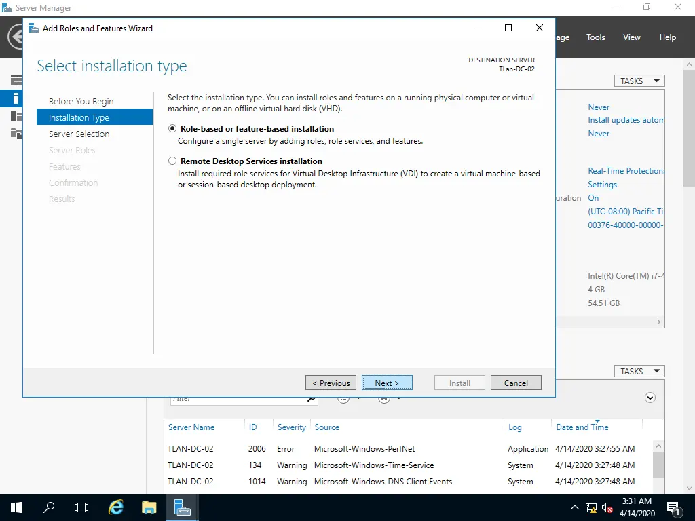The height and width of the screenshot is (521, 695).
Task: Click the Previous button in the wizard
Action: coord(331,383)
